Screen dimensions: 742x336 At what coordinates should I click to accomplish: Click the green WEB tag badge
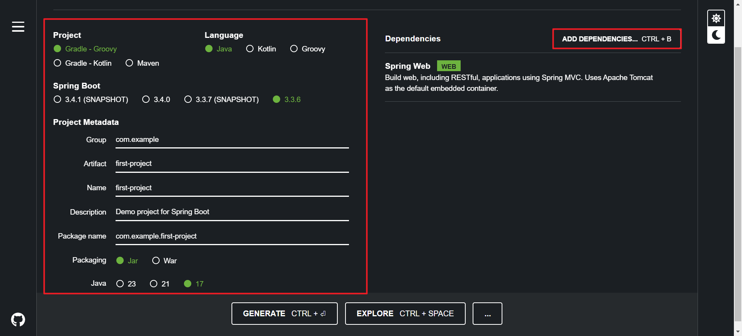click(449, 66)
